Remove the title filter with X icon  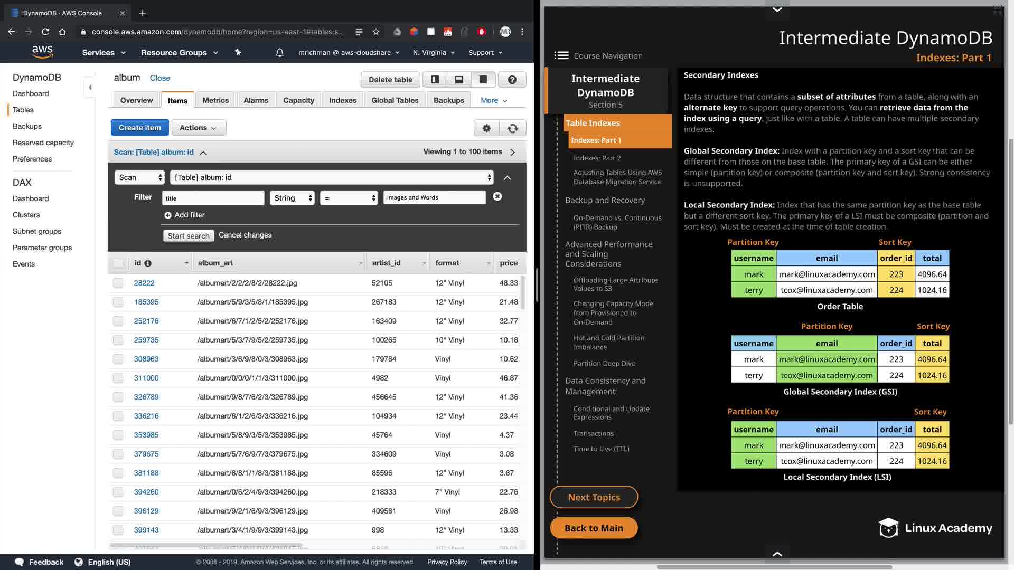[x=497, y=197]
